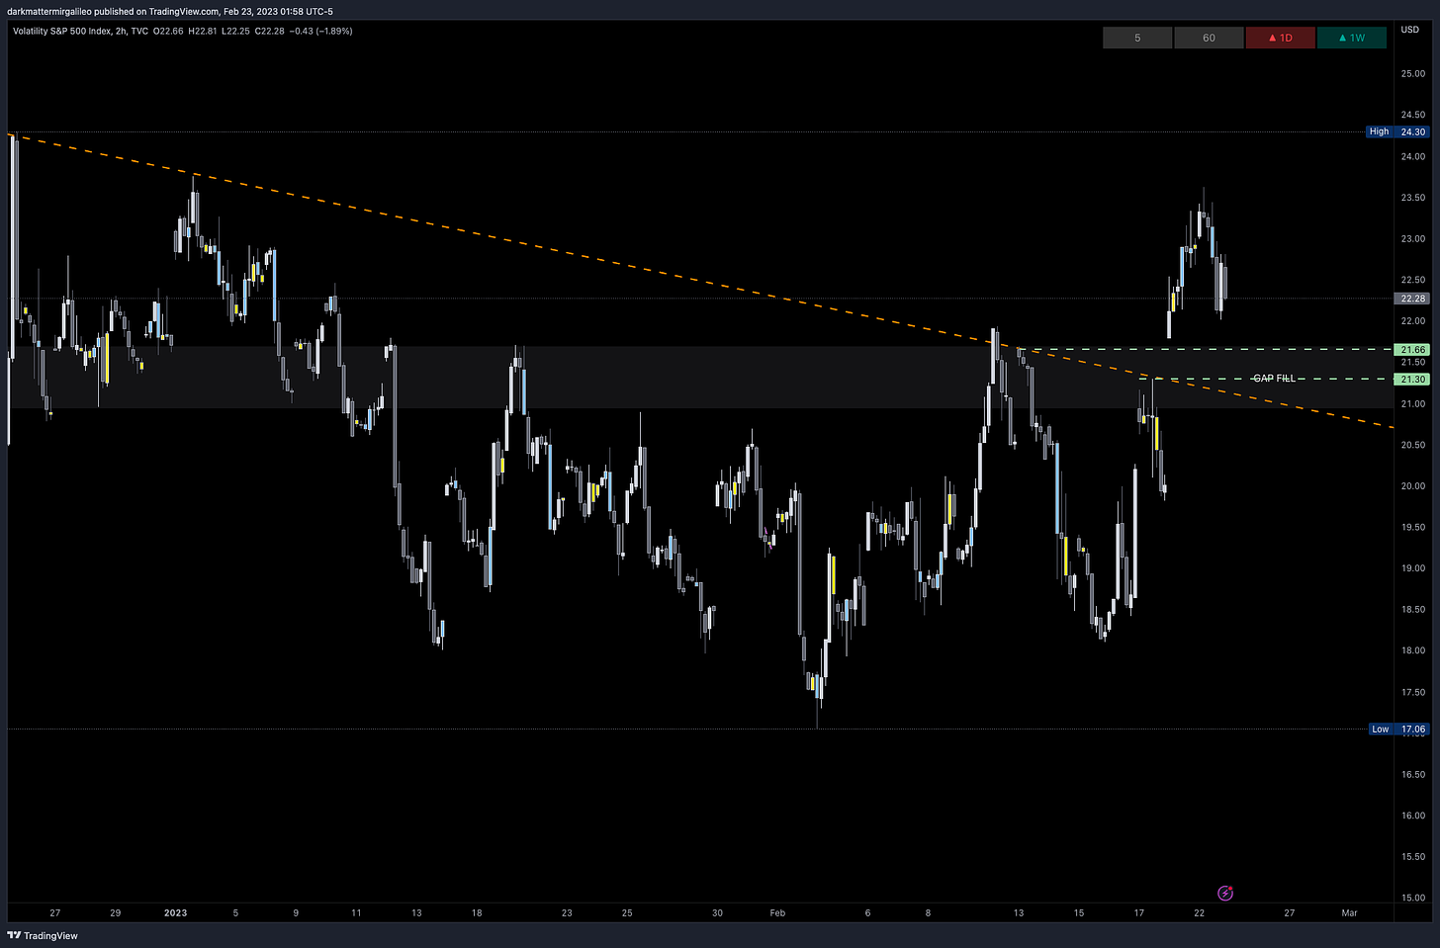Screen dimensions: 1440x948
Task: Click the 25 date label on the time axis
Action: [627, 912]
